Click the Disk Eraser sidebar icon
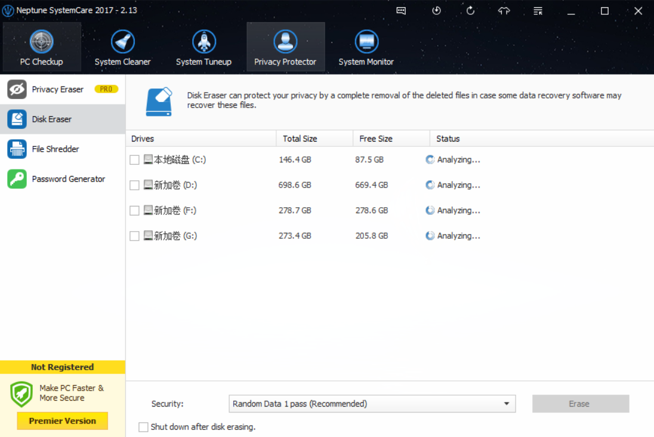The width and height of the screenshot is (654, 437). click(17, 119)
